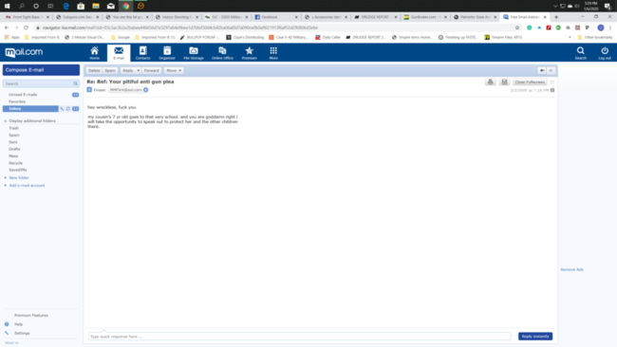Star this email as favorite

pyautogui.click(x=552, y=82)
